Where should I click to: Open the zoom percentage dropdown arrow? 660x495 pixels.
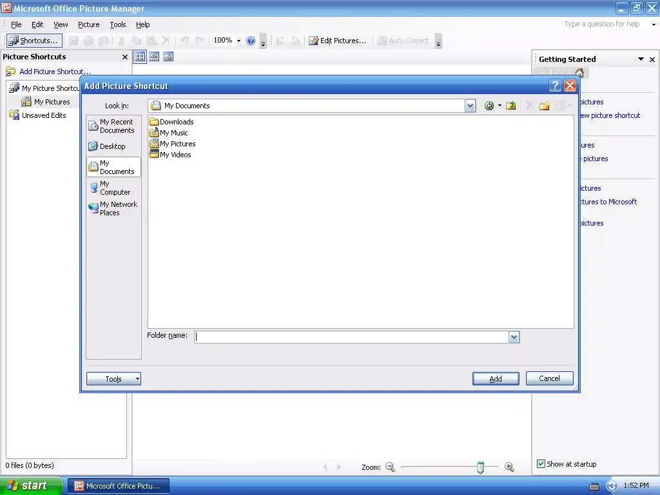238,41
